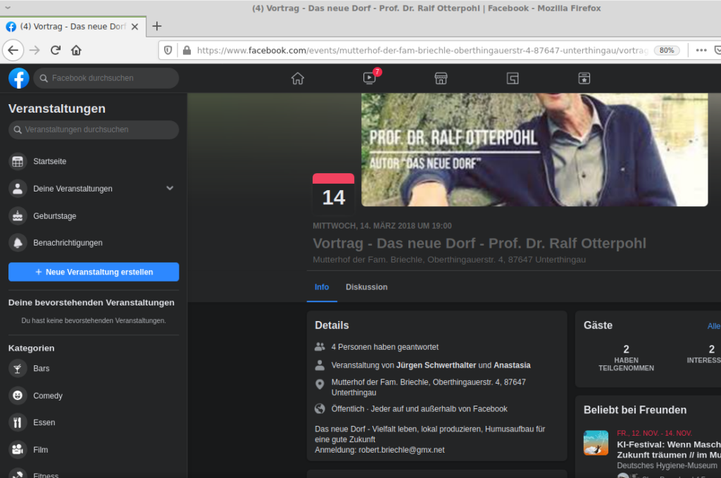Click the event address under the title

pyautogui.click(x=449, y=260)
